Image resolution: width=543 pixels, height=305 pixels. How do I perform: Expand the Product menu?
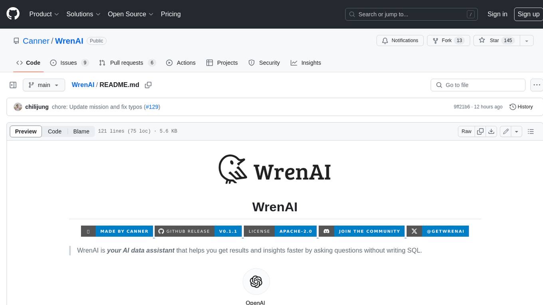pos(44,14)
